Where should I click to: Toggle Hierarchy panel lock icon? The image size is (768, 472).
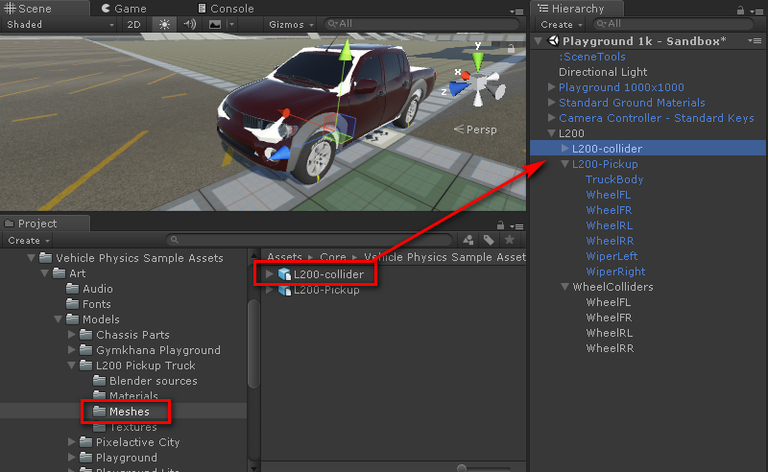coord(740,10)
